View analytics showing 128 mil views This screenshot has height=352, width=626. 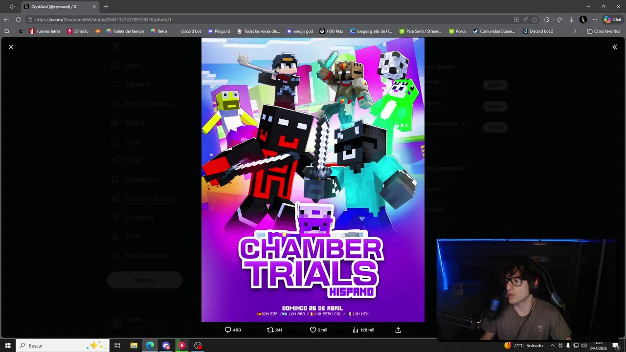[363, 330]
